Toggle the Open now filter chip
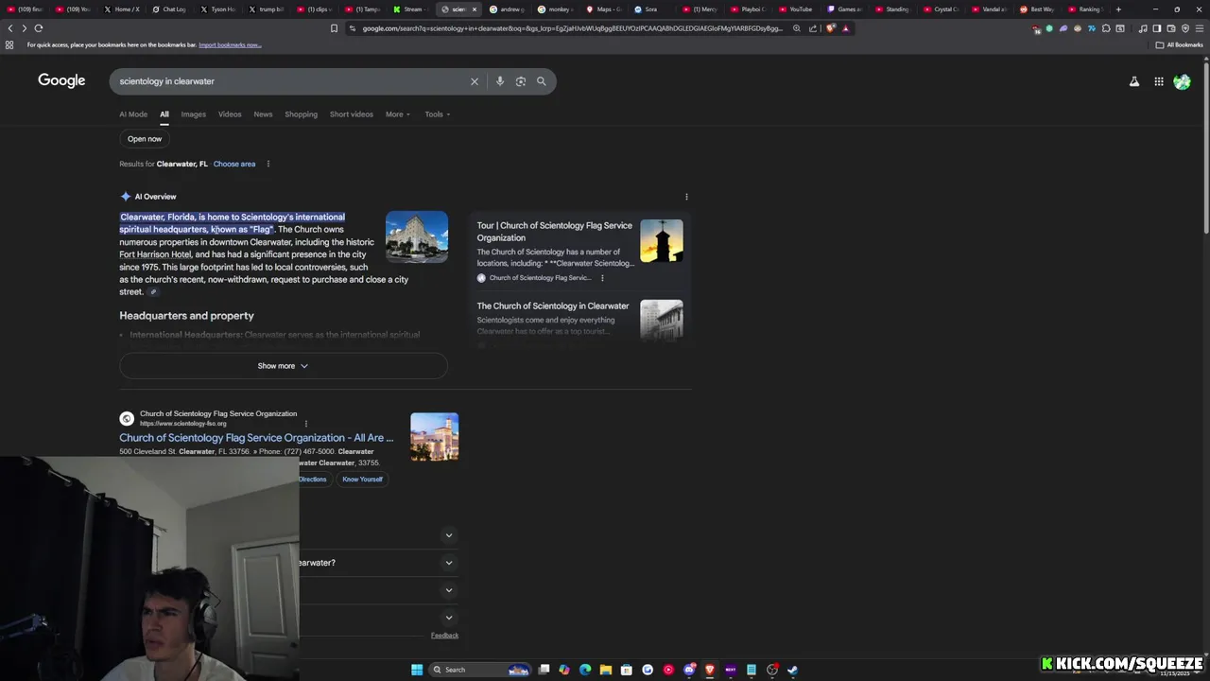 (x=145, y=139)
